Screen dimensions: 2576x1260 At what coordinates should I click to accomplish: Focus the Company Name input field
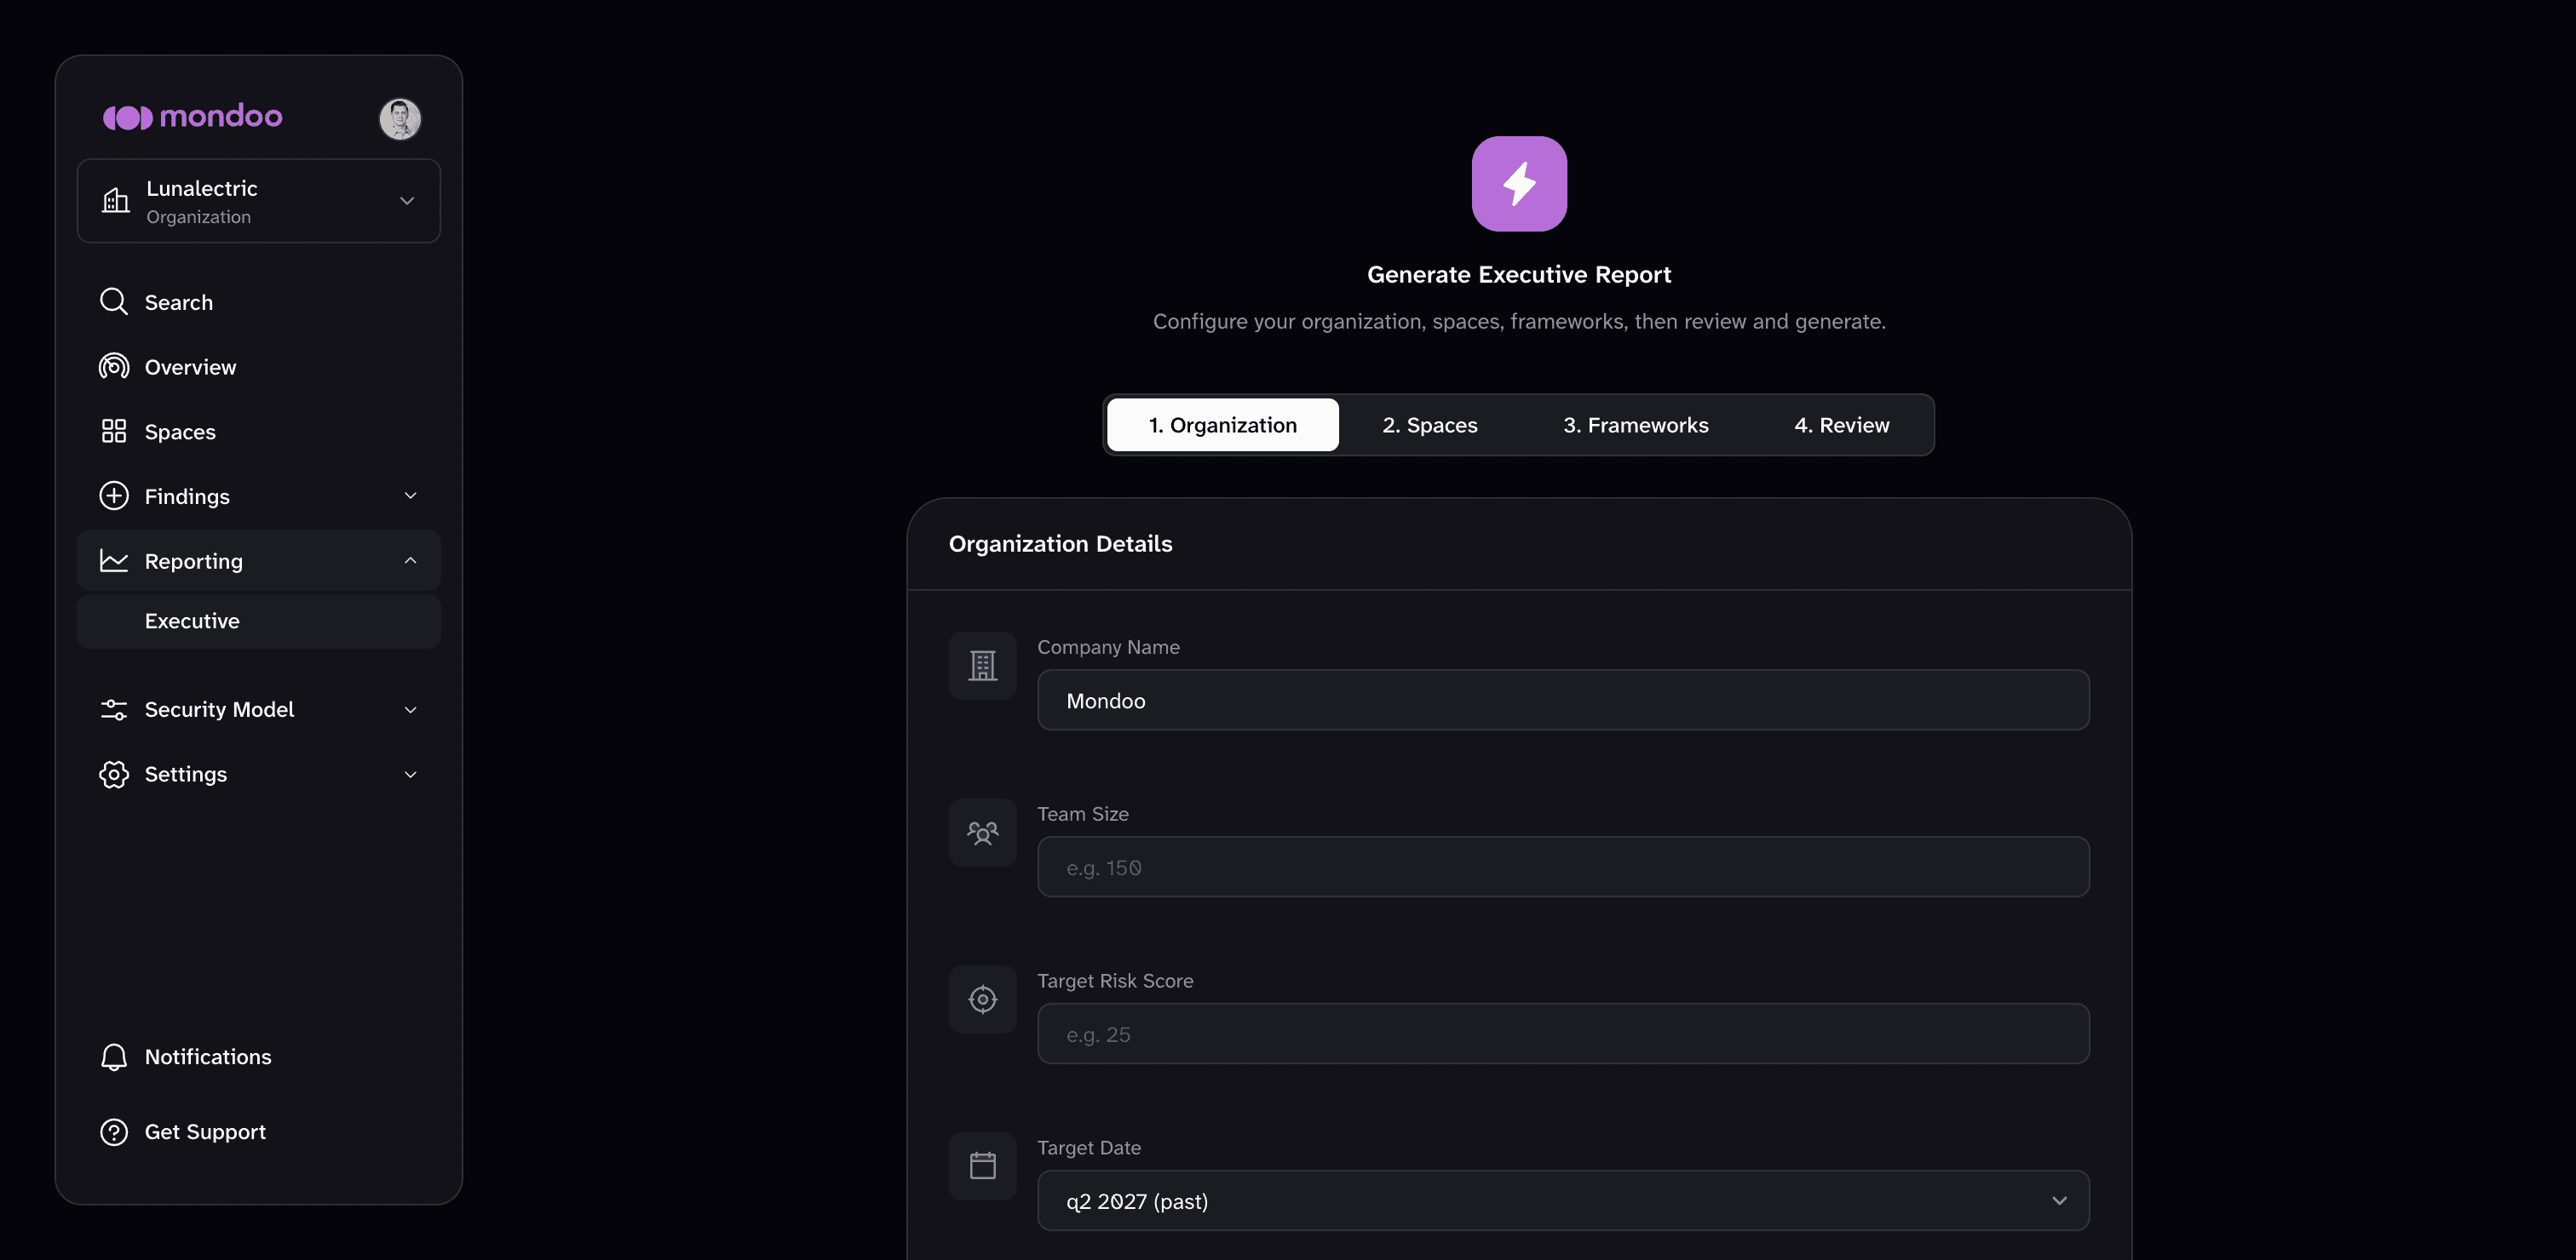click(1563, 701)
